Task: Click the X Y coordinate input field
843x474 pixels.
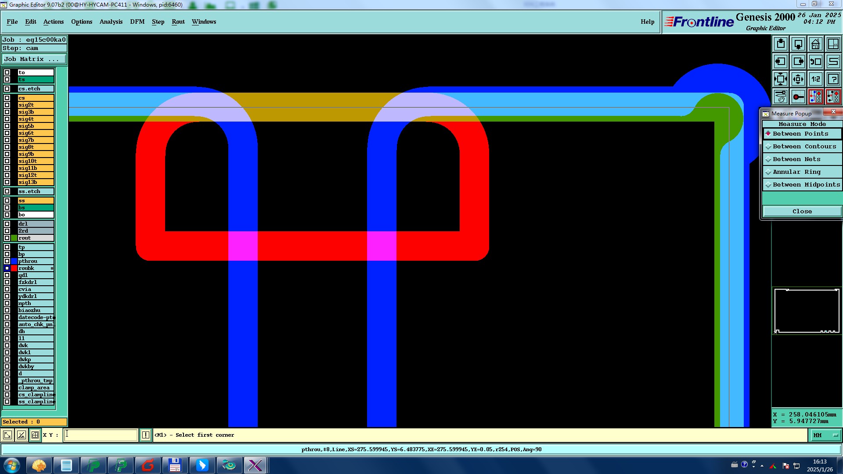Action: [x=101, y=435]
